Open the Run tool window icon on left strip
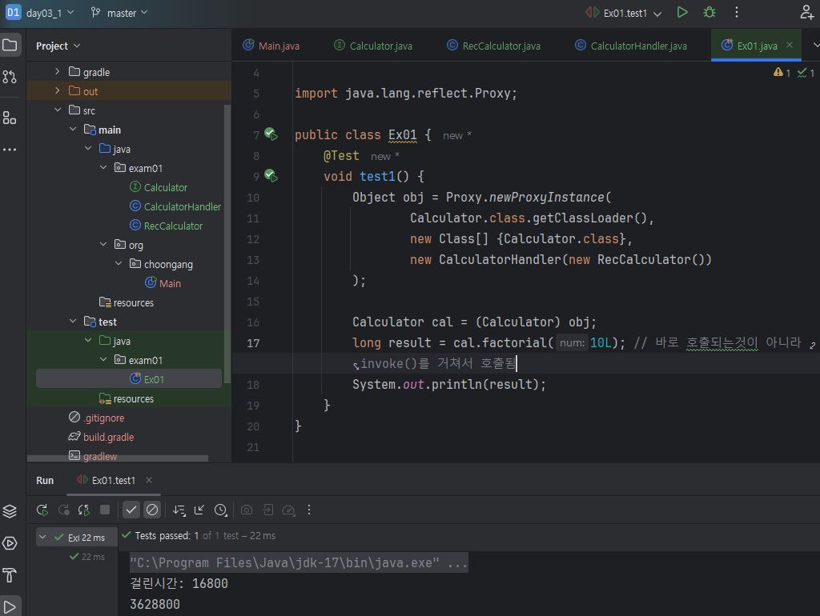The width and height of the screenshot is (820, 616). pos(10,543)
